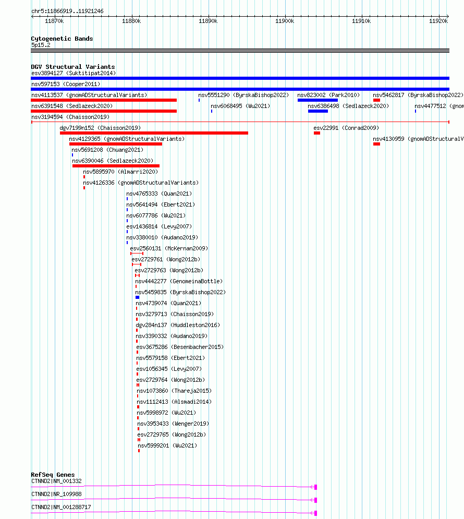Click the magenta exon of CTNND2|NM_001332
Viewport: 464px width, 519px height.
coord(316,487)
